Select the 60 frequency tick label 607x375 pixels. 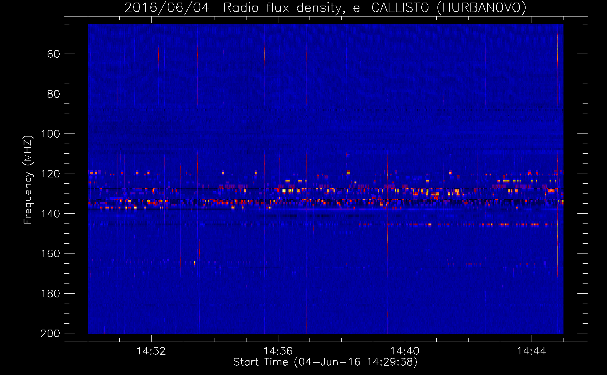pyautogui.click(x=53, y=54)
